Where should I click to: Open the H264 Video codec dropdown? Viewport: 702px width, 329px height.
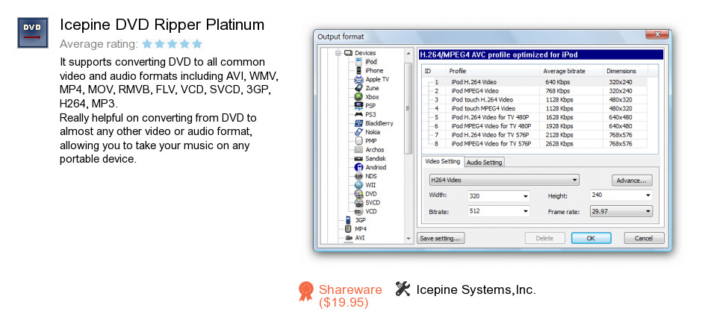pyautogui.click(x=503, y=180)
